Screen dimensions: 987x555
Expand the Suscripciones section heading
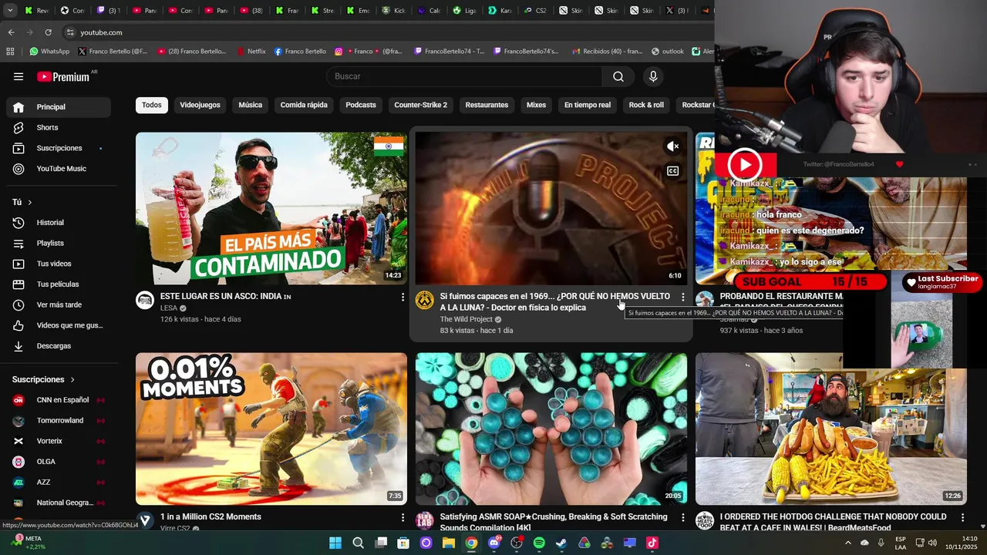[44, 379]
